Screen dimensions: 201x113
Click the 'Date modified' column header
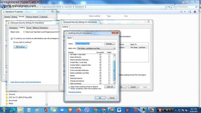(95, 16)
